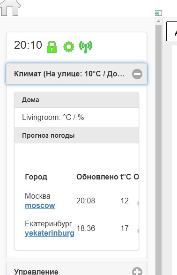The height and width of the screenshot is (275, 177).
Task: Click the scrollbar up arrow
Action: [158, 21]
